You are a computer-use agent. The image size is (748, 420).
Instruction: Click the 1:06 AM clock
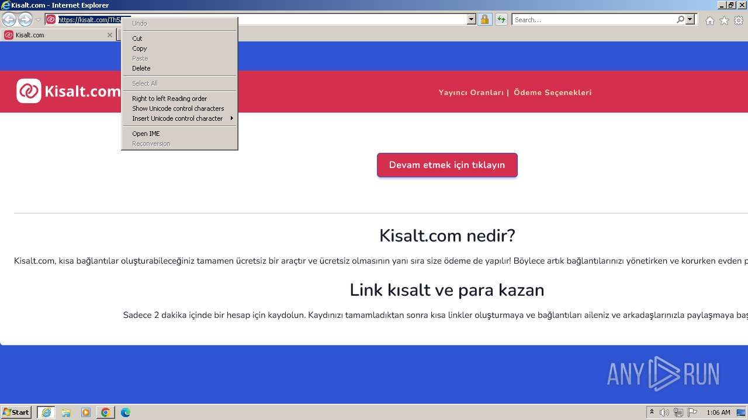tap(718, 412)
